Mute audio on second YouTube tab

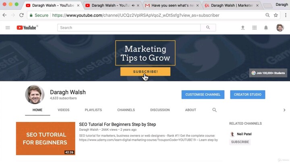pyautogui.click(x=133, y=6)
